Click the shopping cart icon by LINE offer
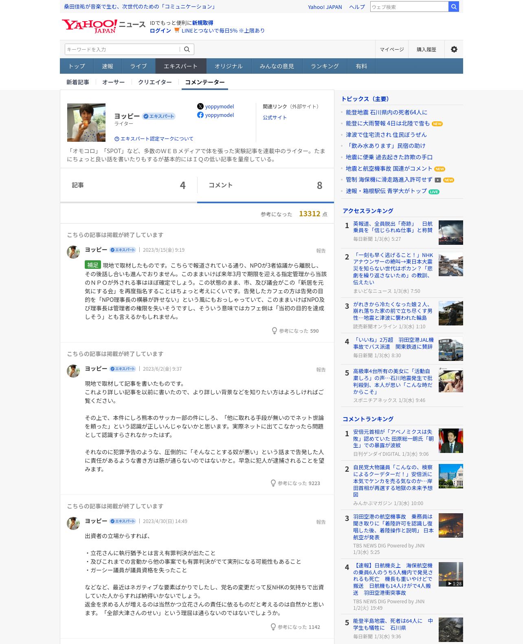The image size is (523, 644). [177, 30]
